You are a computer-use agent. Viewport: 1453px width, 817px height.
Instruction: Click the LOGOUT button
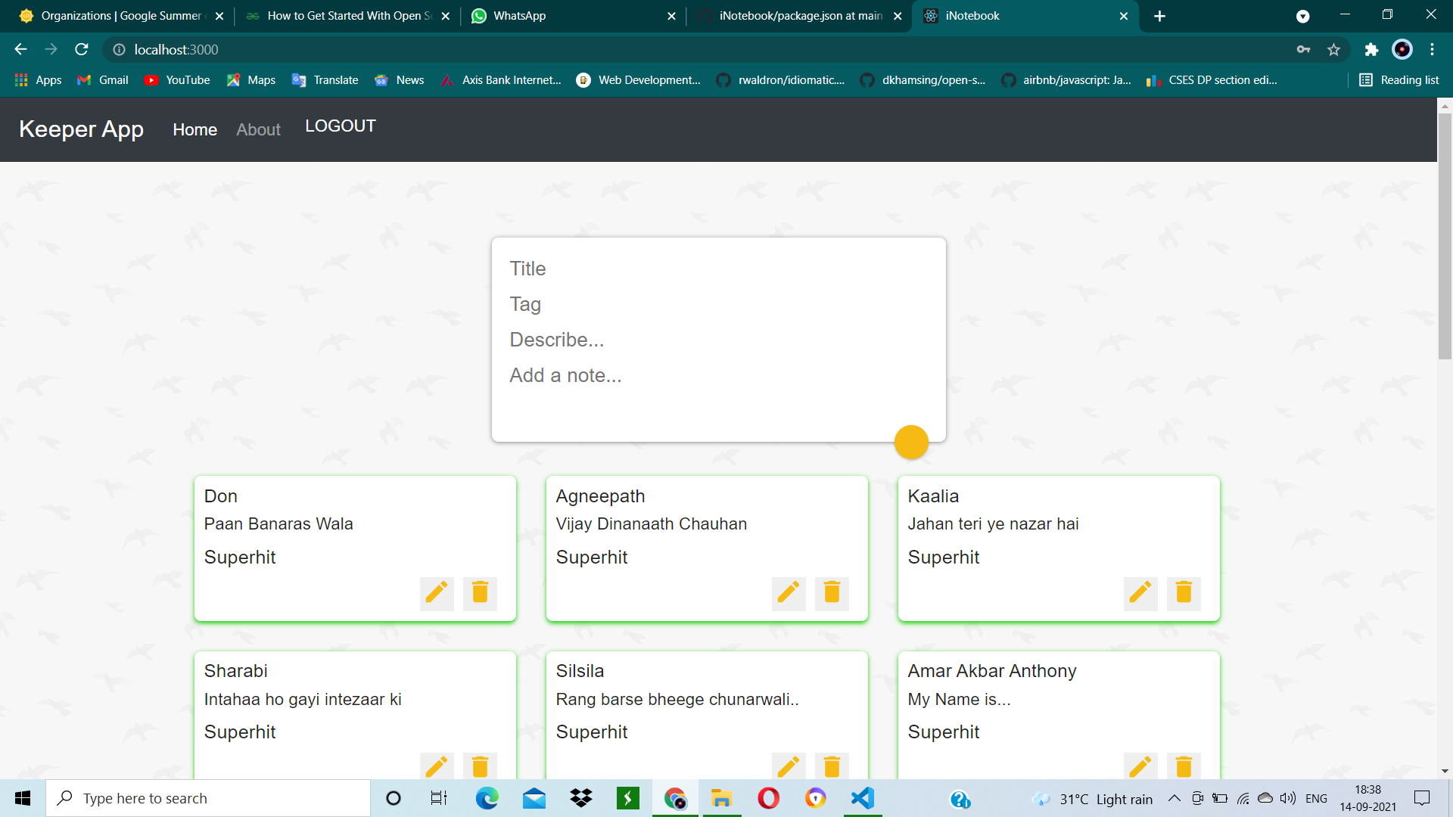point(341,126)
